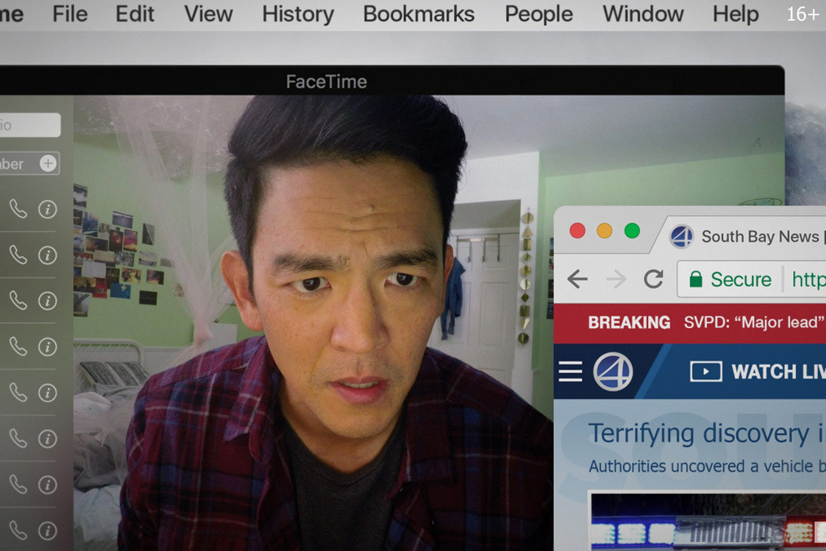826x551 pixels.
Task: Open the info icon in the last contact row
Action: coord(48,531)
